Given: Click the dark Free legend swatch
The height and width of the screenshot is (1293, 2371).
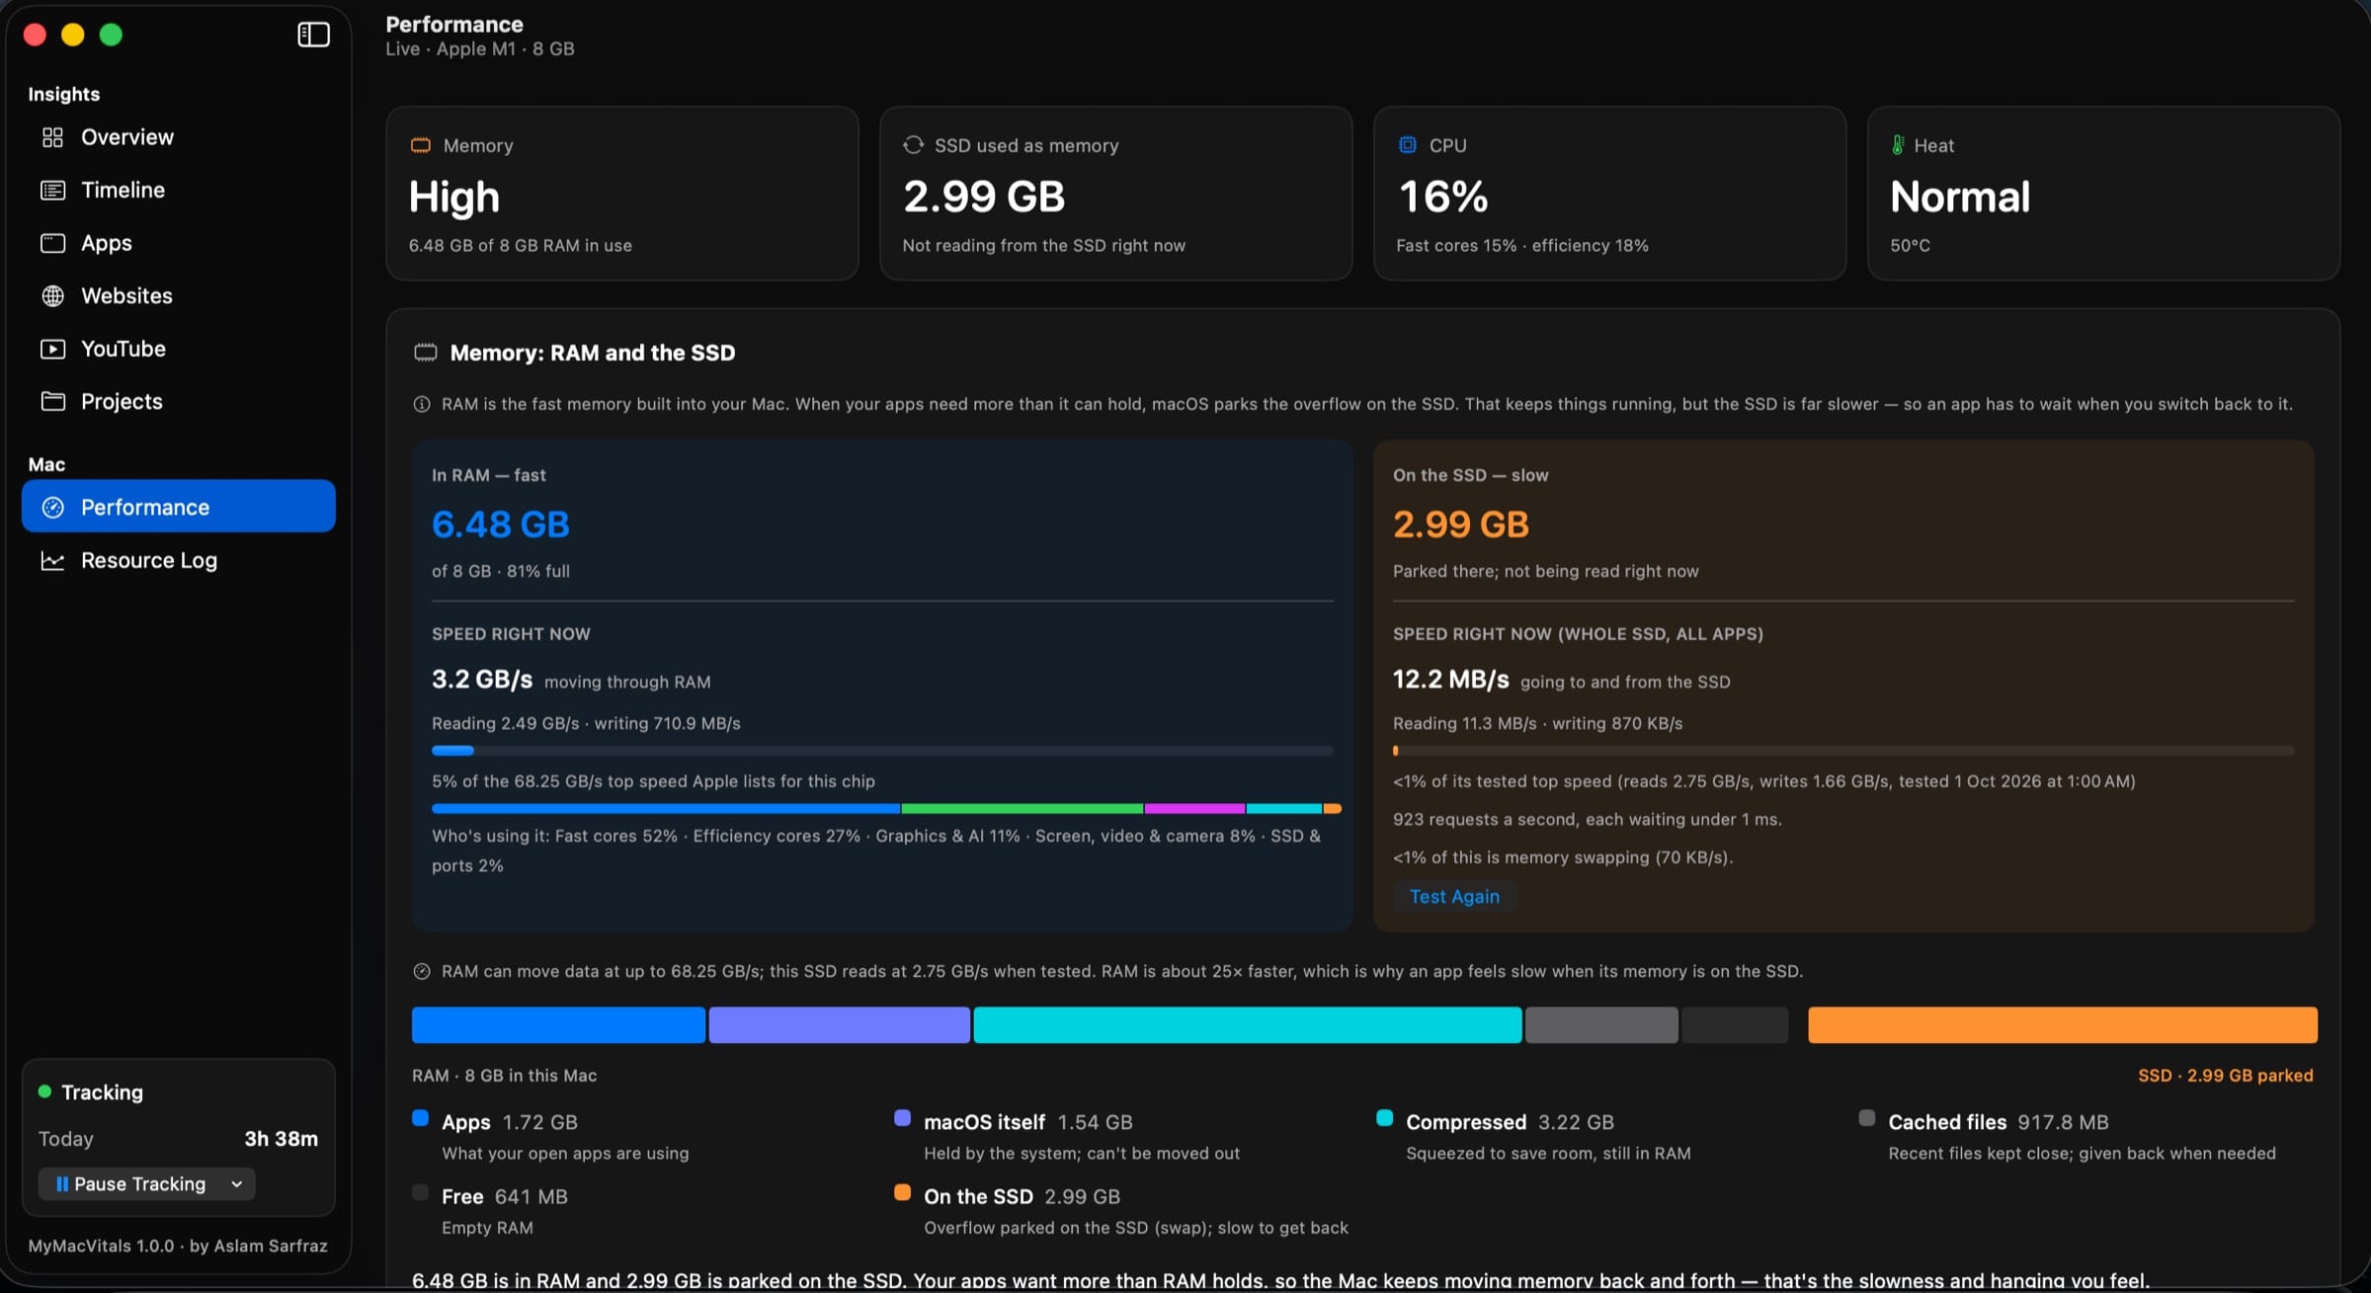Looking at the screenshot, I should point(421,1193).
